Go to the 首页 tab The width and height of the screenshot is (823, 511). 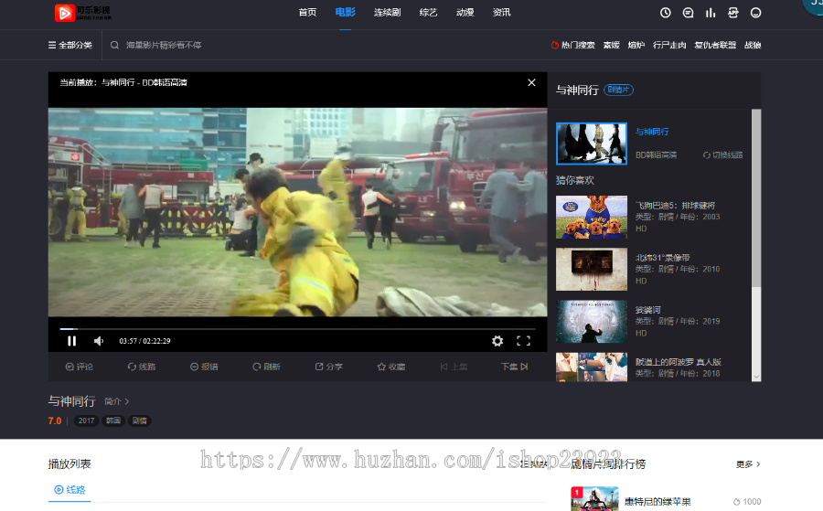click(x=307, y=13)
